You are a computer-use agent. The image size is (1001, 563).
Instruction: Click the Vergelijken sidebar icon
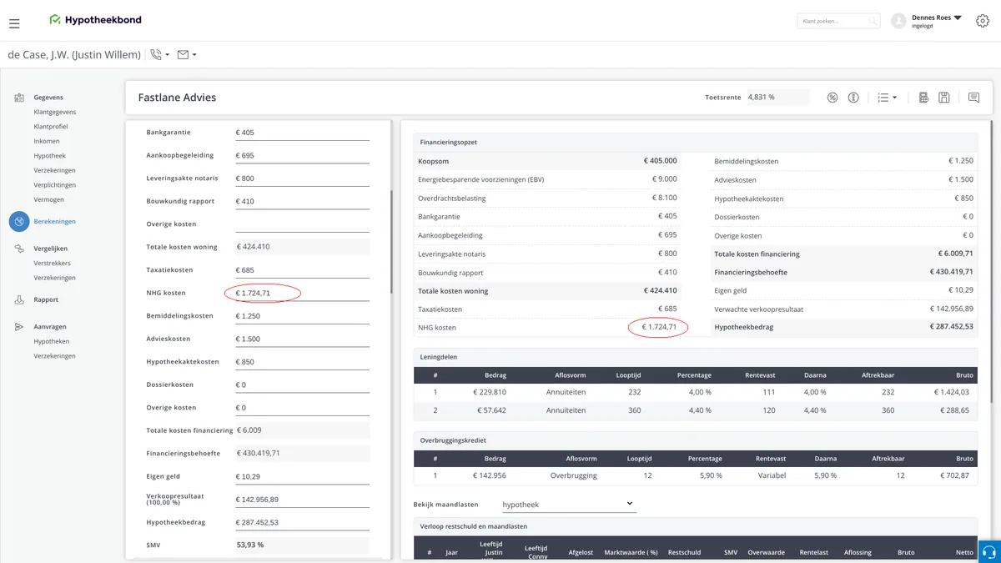tap(19, 249)
